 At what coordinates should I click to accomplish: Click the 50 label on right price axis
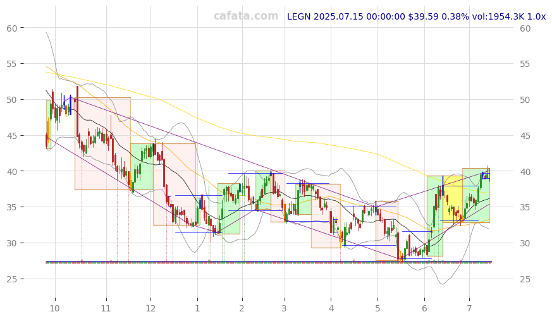(525, 100)
